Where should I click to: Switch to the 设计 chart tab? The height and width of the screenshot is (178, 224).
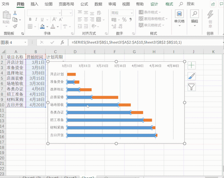[154, 4]
